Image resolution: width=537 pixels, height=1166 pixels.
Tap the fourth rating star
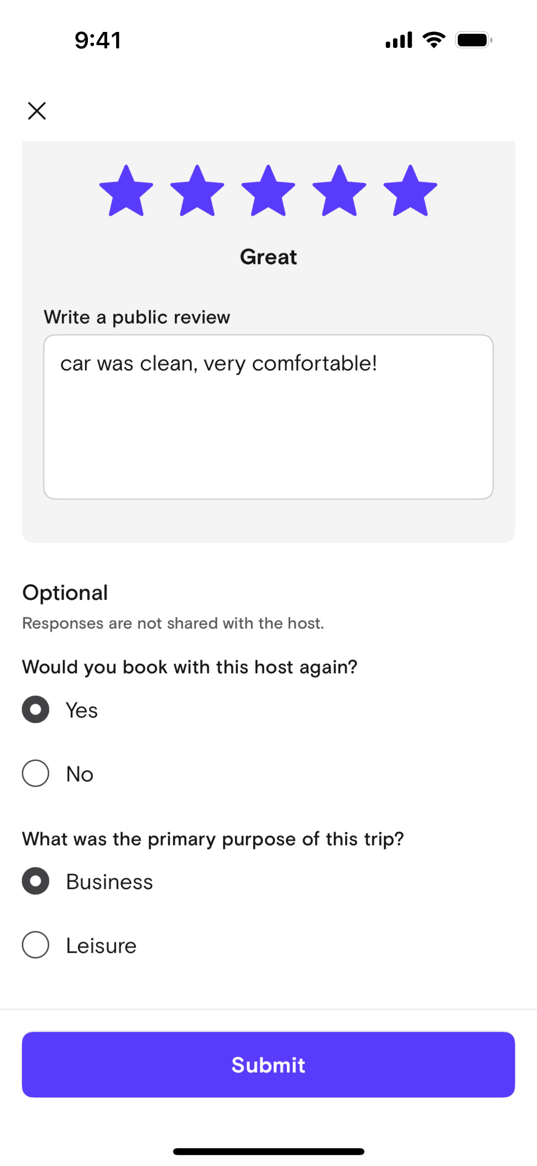tap(339, 191)
